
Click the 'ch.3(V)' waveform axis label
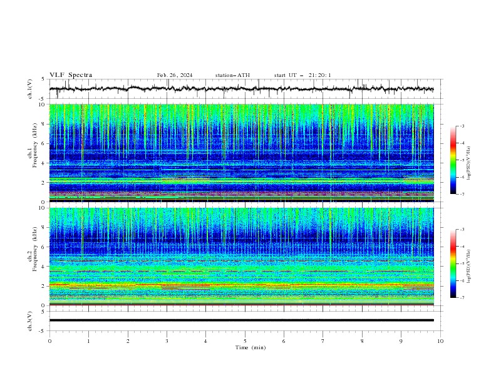[x=30, y=321]
